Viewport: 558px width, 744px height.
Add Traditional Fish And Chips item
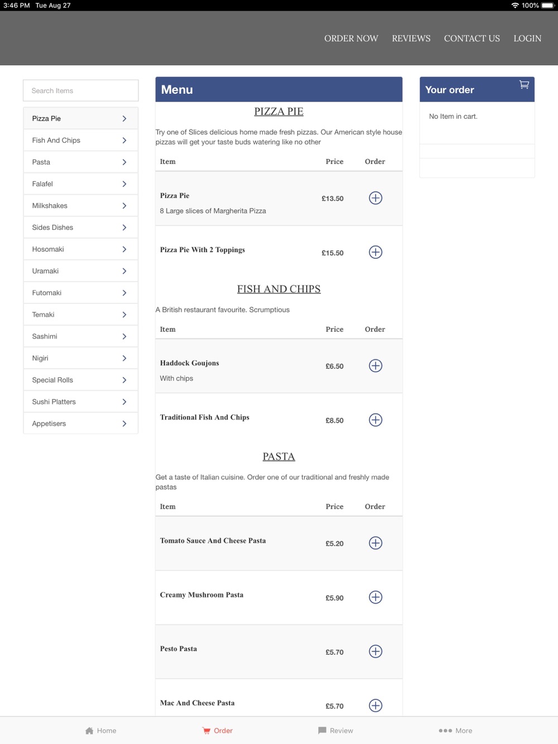click(x=376, y=420)
